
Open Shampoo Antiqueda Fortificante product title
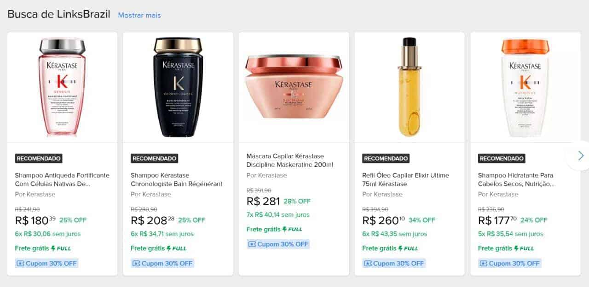[x=62, y=180]
